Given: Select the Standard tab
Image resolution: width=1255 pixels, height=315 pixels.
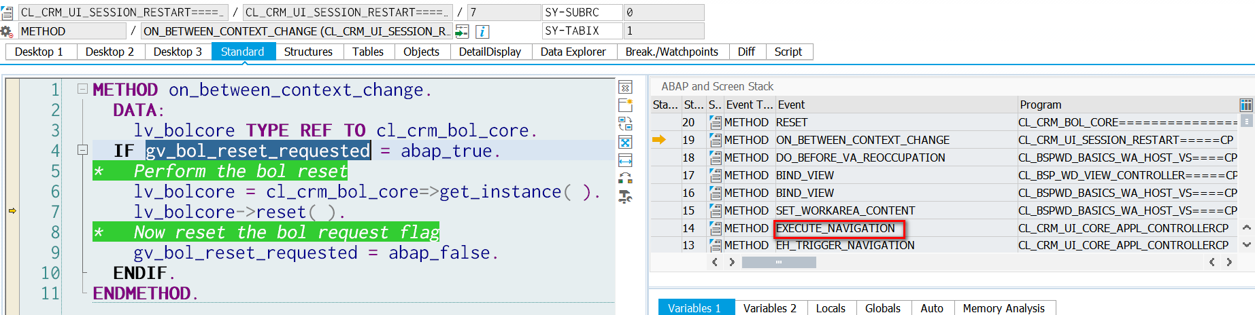Looking at the screenshot, I should (x=243, y=52).
